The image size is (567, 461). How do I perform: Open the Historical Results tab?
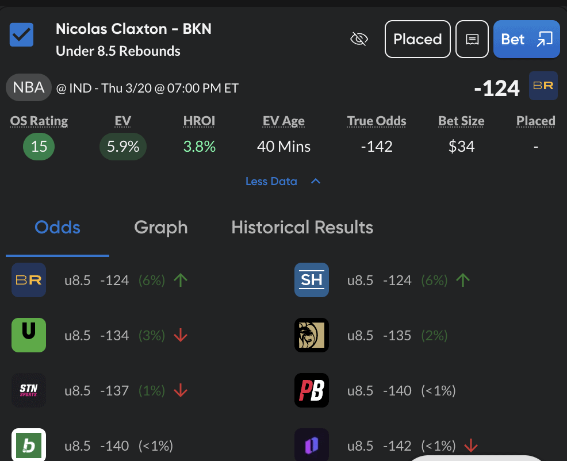[302, 228]
